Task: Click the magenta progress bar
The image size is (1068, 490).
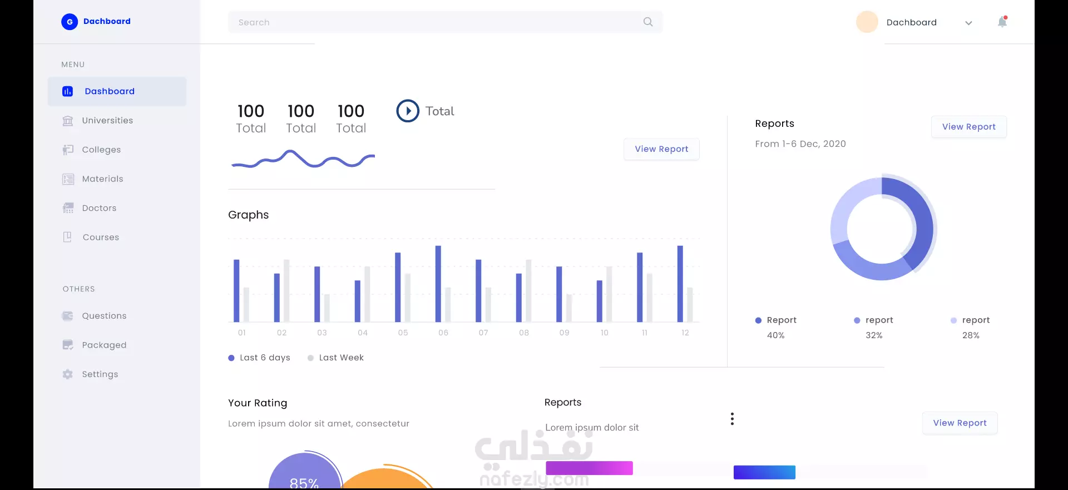Action: pos(589,468)
